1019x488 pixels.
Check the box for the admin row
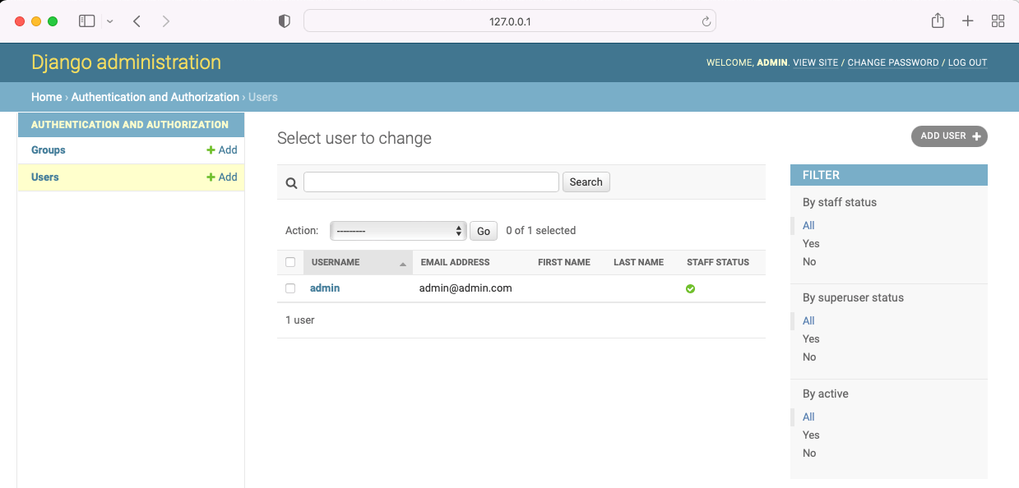point(290,288)
